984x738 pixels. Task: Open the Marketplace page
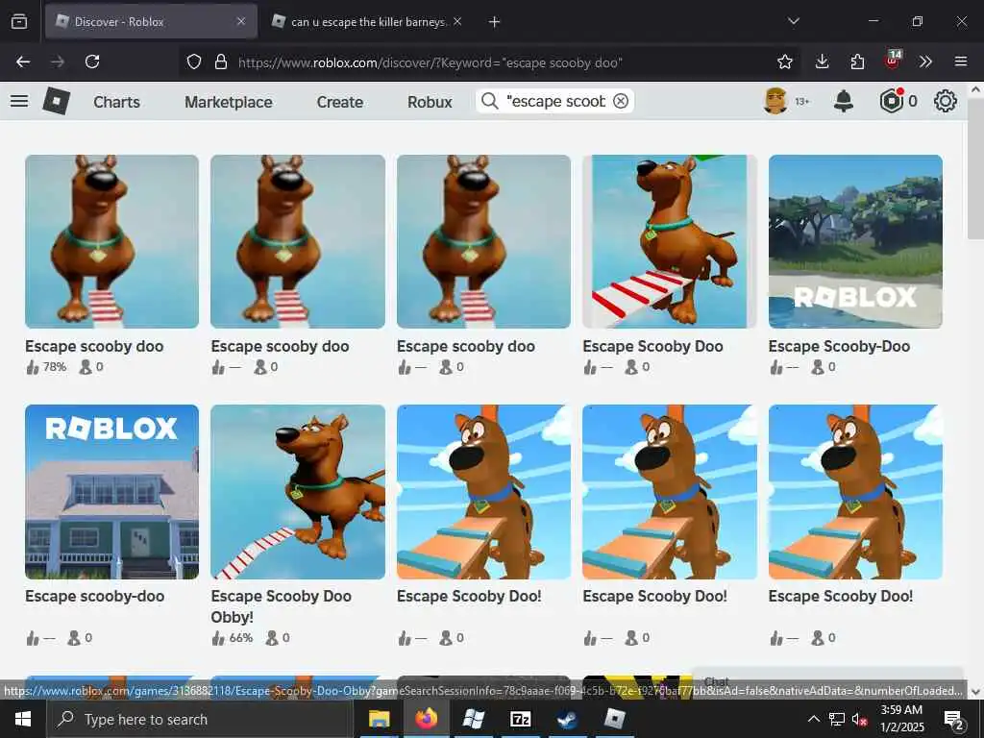click(229, 102)
